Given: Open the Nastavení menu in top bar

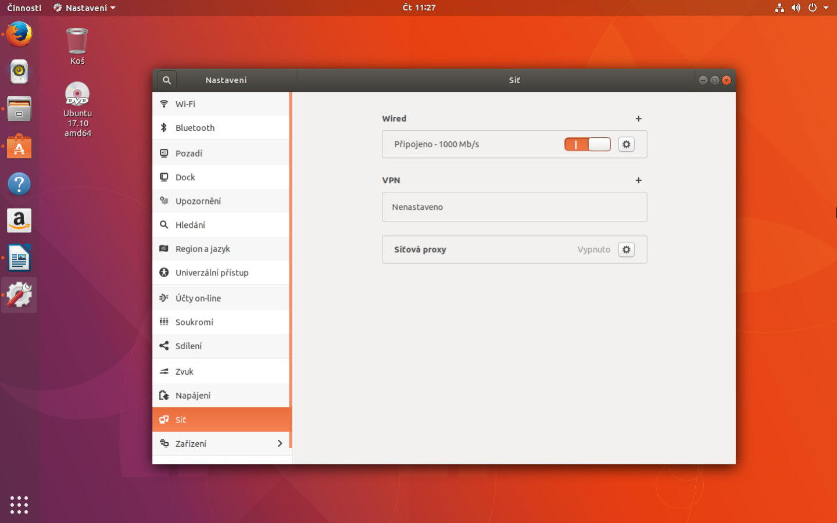Looking at the screenshot, I should 84,8.
